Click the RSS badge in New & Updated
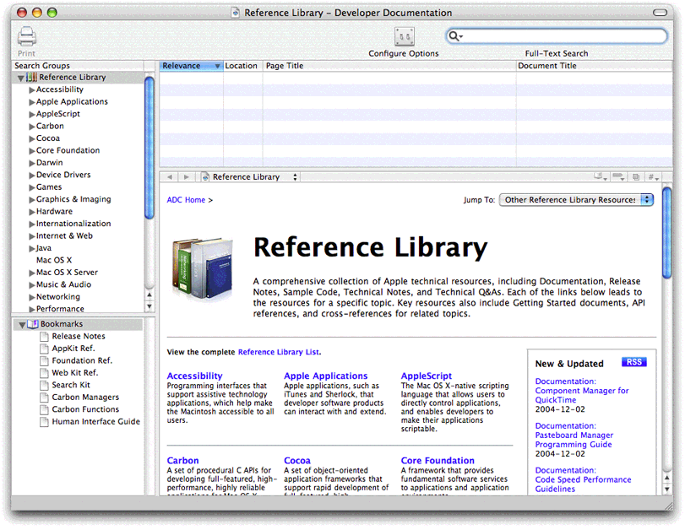This screenshot has width=685, height=530. click(x=633, y=362)
